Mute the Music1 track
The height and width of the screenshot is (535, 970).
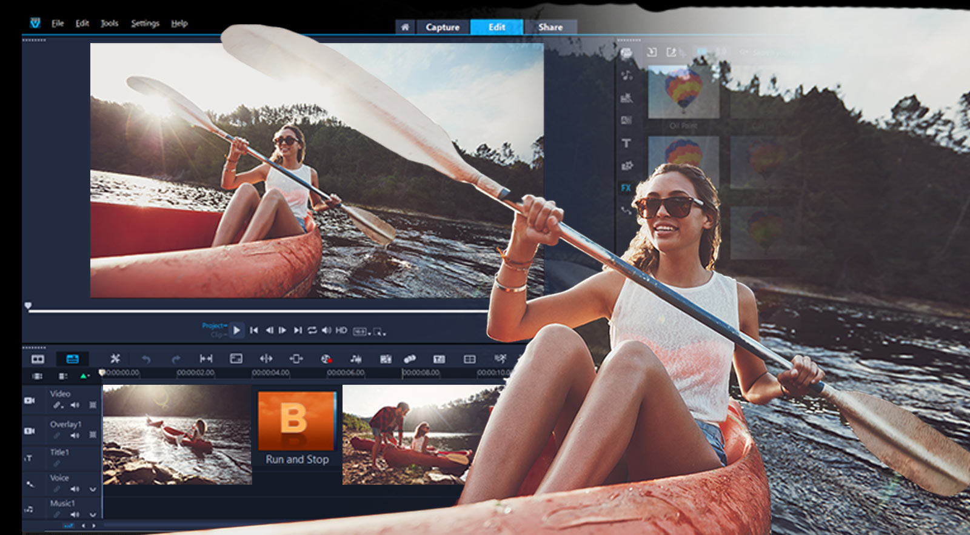75,514
